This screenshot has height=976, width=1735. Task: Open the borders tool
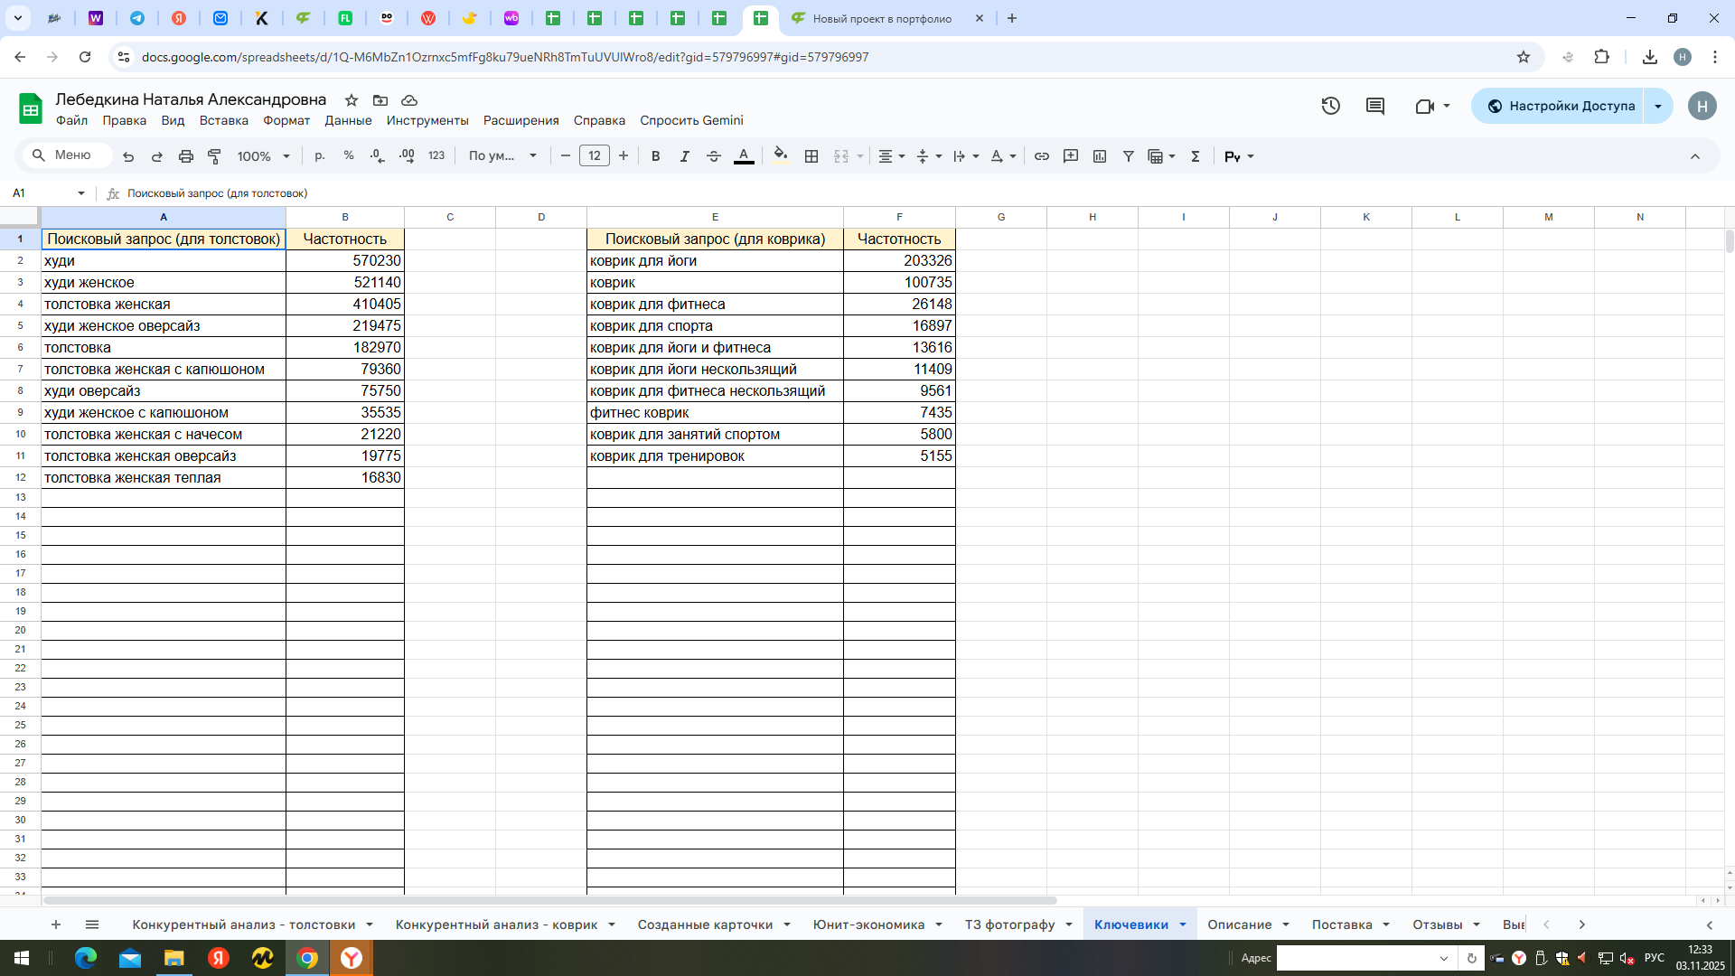(811, 156)
